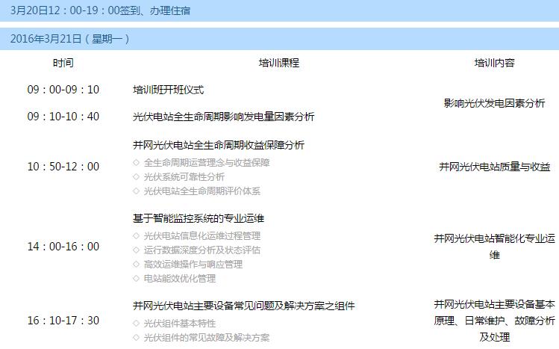Click the diamond bullet before 光伏组件基本特性
This screenshot has height=349, width=559.
(x=136, y=324)
